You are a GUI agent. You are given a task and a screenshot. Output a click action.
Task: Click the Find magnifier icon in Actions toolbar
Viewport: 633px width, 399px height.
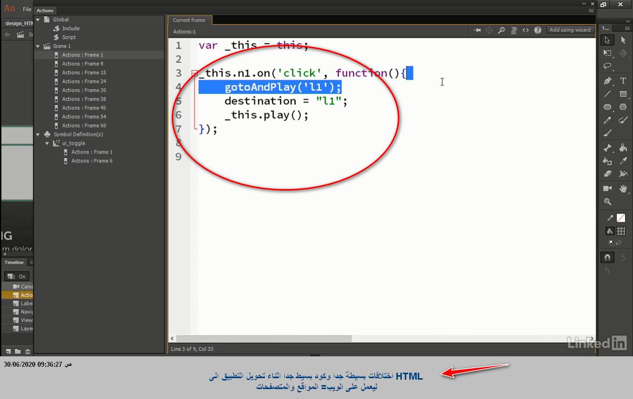coord(502,30)
